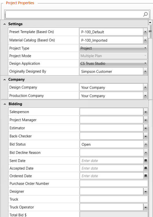Open the Accepted Date calendar picker

(145, 168)
